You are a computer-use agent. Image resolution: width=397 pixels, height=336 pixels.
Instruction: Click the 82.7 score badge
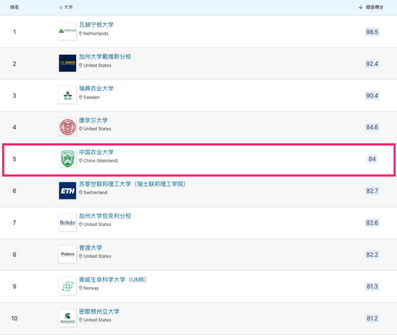(372, 191)
